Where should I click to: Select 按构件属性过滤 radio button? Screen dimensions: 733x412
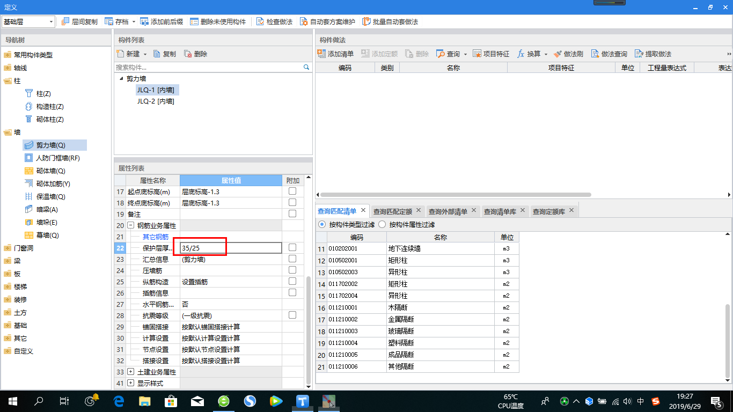(382, 224)
